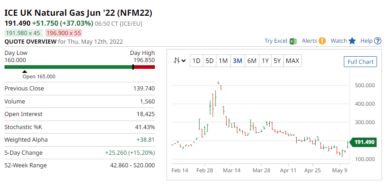This screenshot has width=386, height=188.
Task: Click the last price 191.490 in header
Action: pos(18,23)
